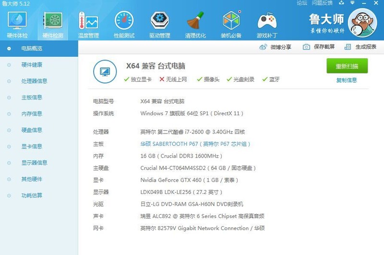Image resolution: width=384 pixels, height=255 pixels.
Task: Click the Crucial M4-CT064M4SSD2 disk value
Action: click(198, 168)
